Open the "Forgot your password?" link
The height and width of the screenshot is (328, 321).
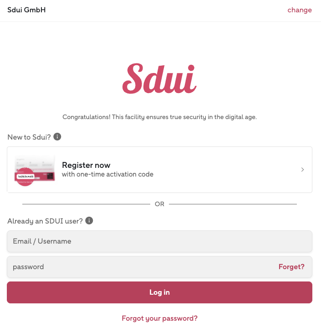coord(159,318)
